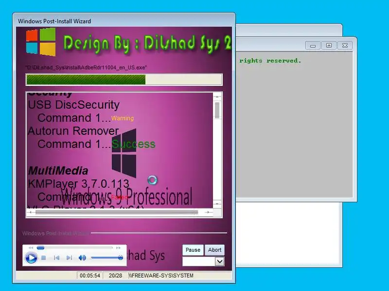Viewport: 389px width, 291px height.
Task: Click the media player seek bar handle
Action: [40, 248]
